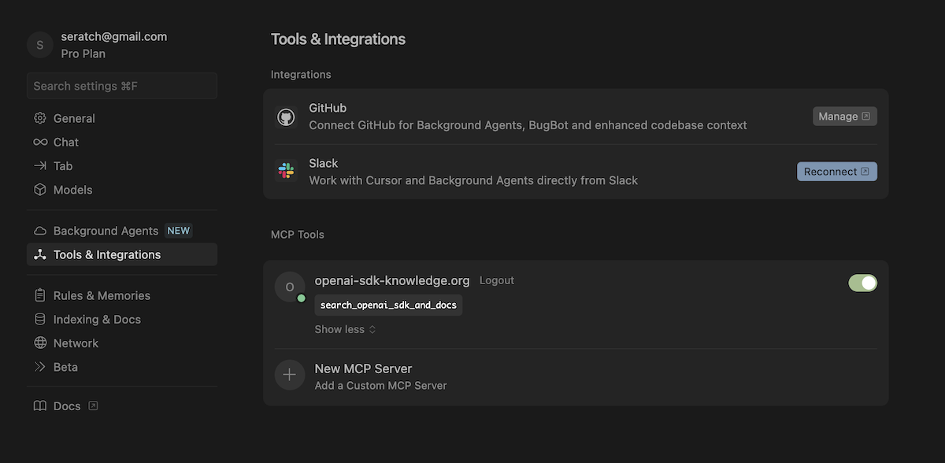
Task: Open the Rules & Memories section
Action: coord(102,294)
